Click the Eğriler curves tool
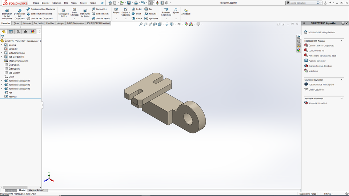The height and width of the screenshot is (196, 349). click(176, 11)
